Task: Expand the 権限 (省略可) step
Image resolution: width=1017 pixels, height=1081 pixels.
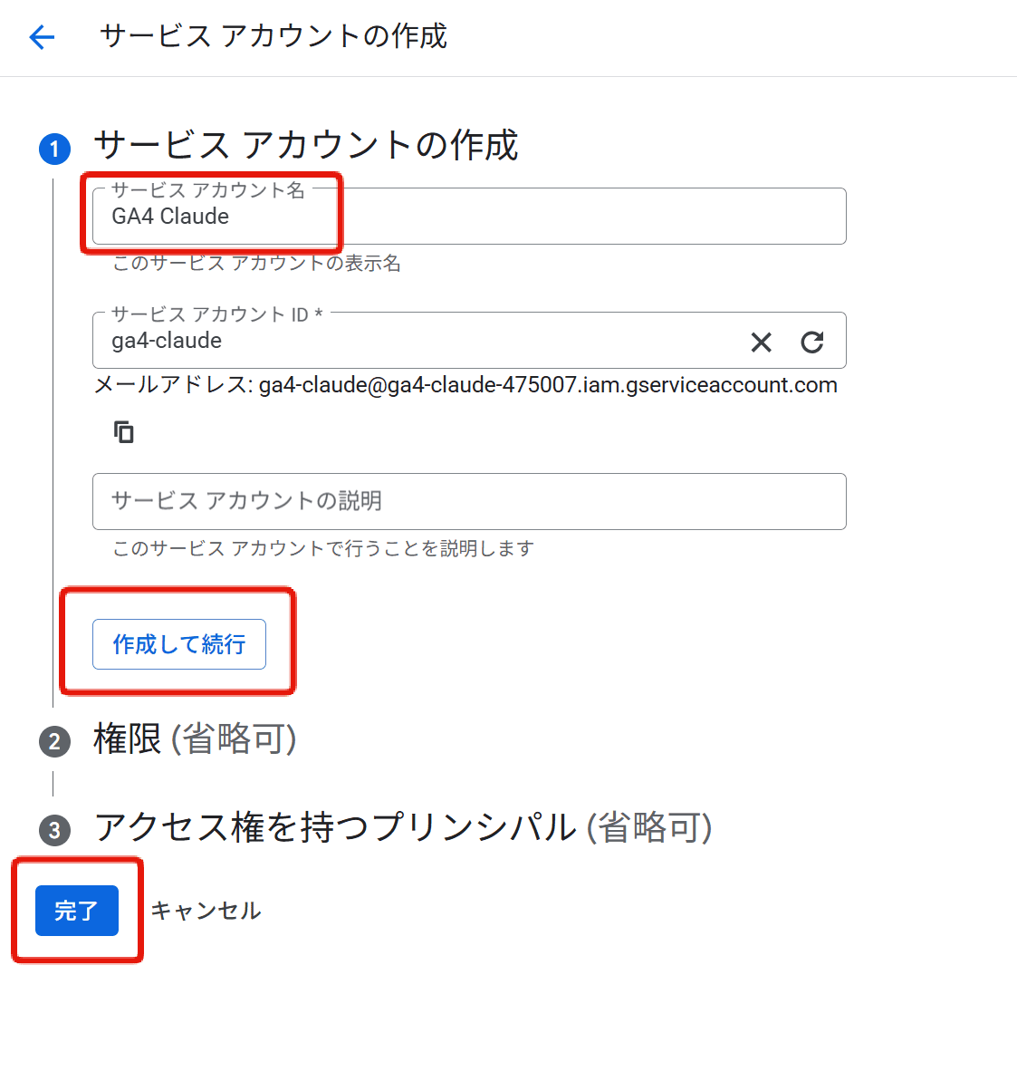Action: coord(195,739)
